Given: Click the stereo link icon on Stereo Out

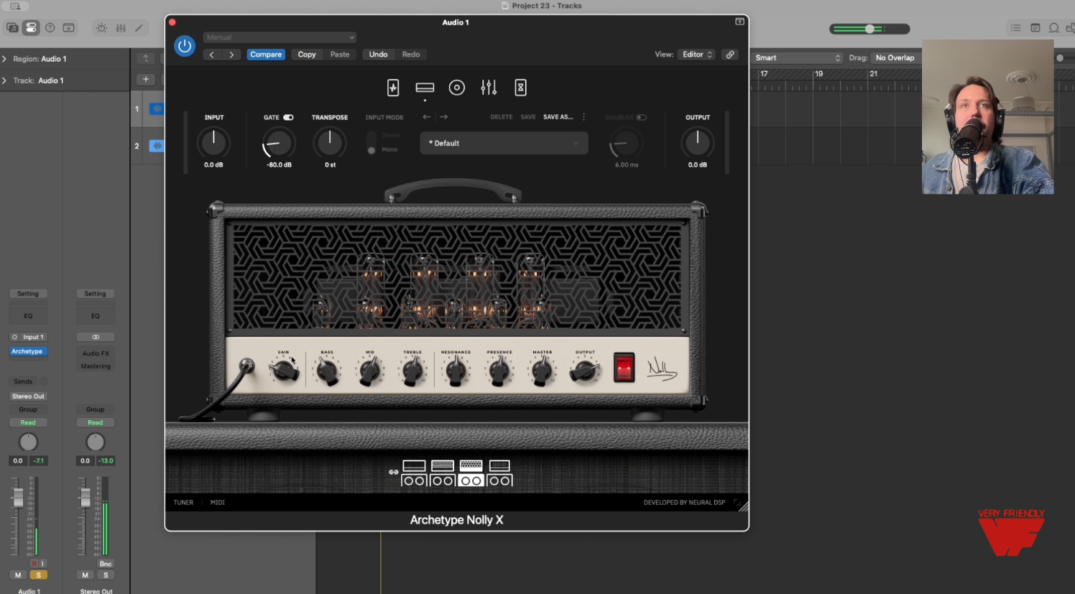Looking at the screenshot, I should [x=96, y=337].
